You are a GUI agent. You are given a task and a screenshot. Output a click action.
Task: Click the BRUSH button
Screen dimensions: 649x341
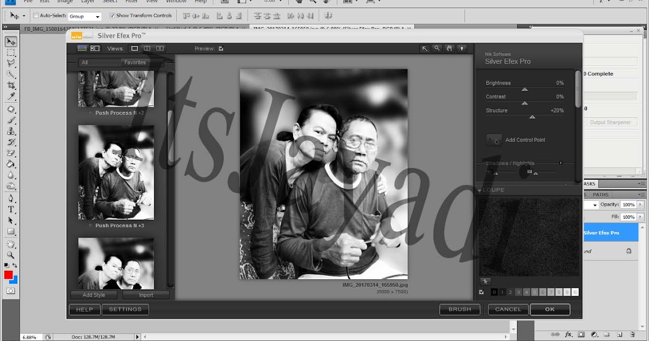coord(460,310)
